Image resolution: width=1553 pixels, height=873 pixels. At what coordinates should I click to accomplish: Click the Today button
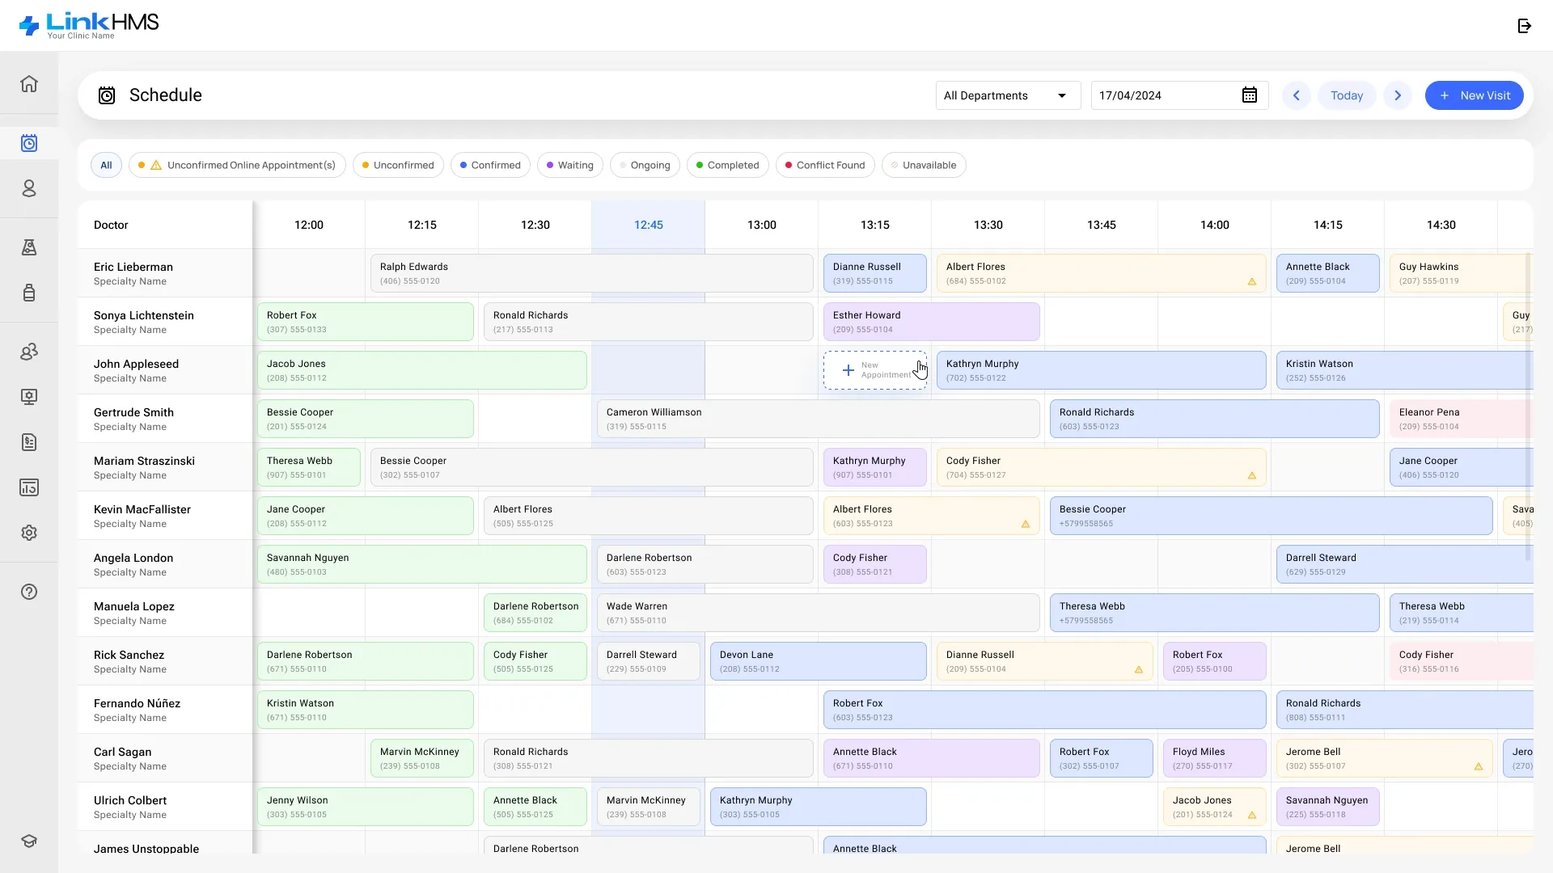coord(1347,95)
